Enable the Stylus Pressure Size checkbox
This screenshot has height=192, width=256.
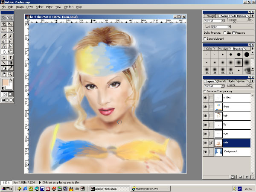[225, 33]
